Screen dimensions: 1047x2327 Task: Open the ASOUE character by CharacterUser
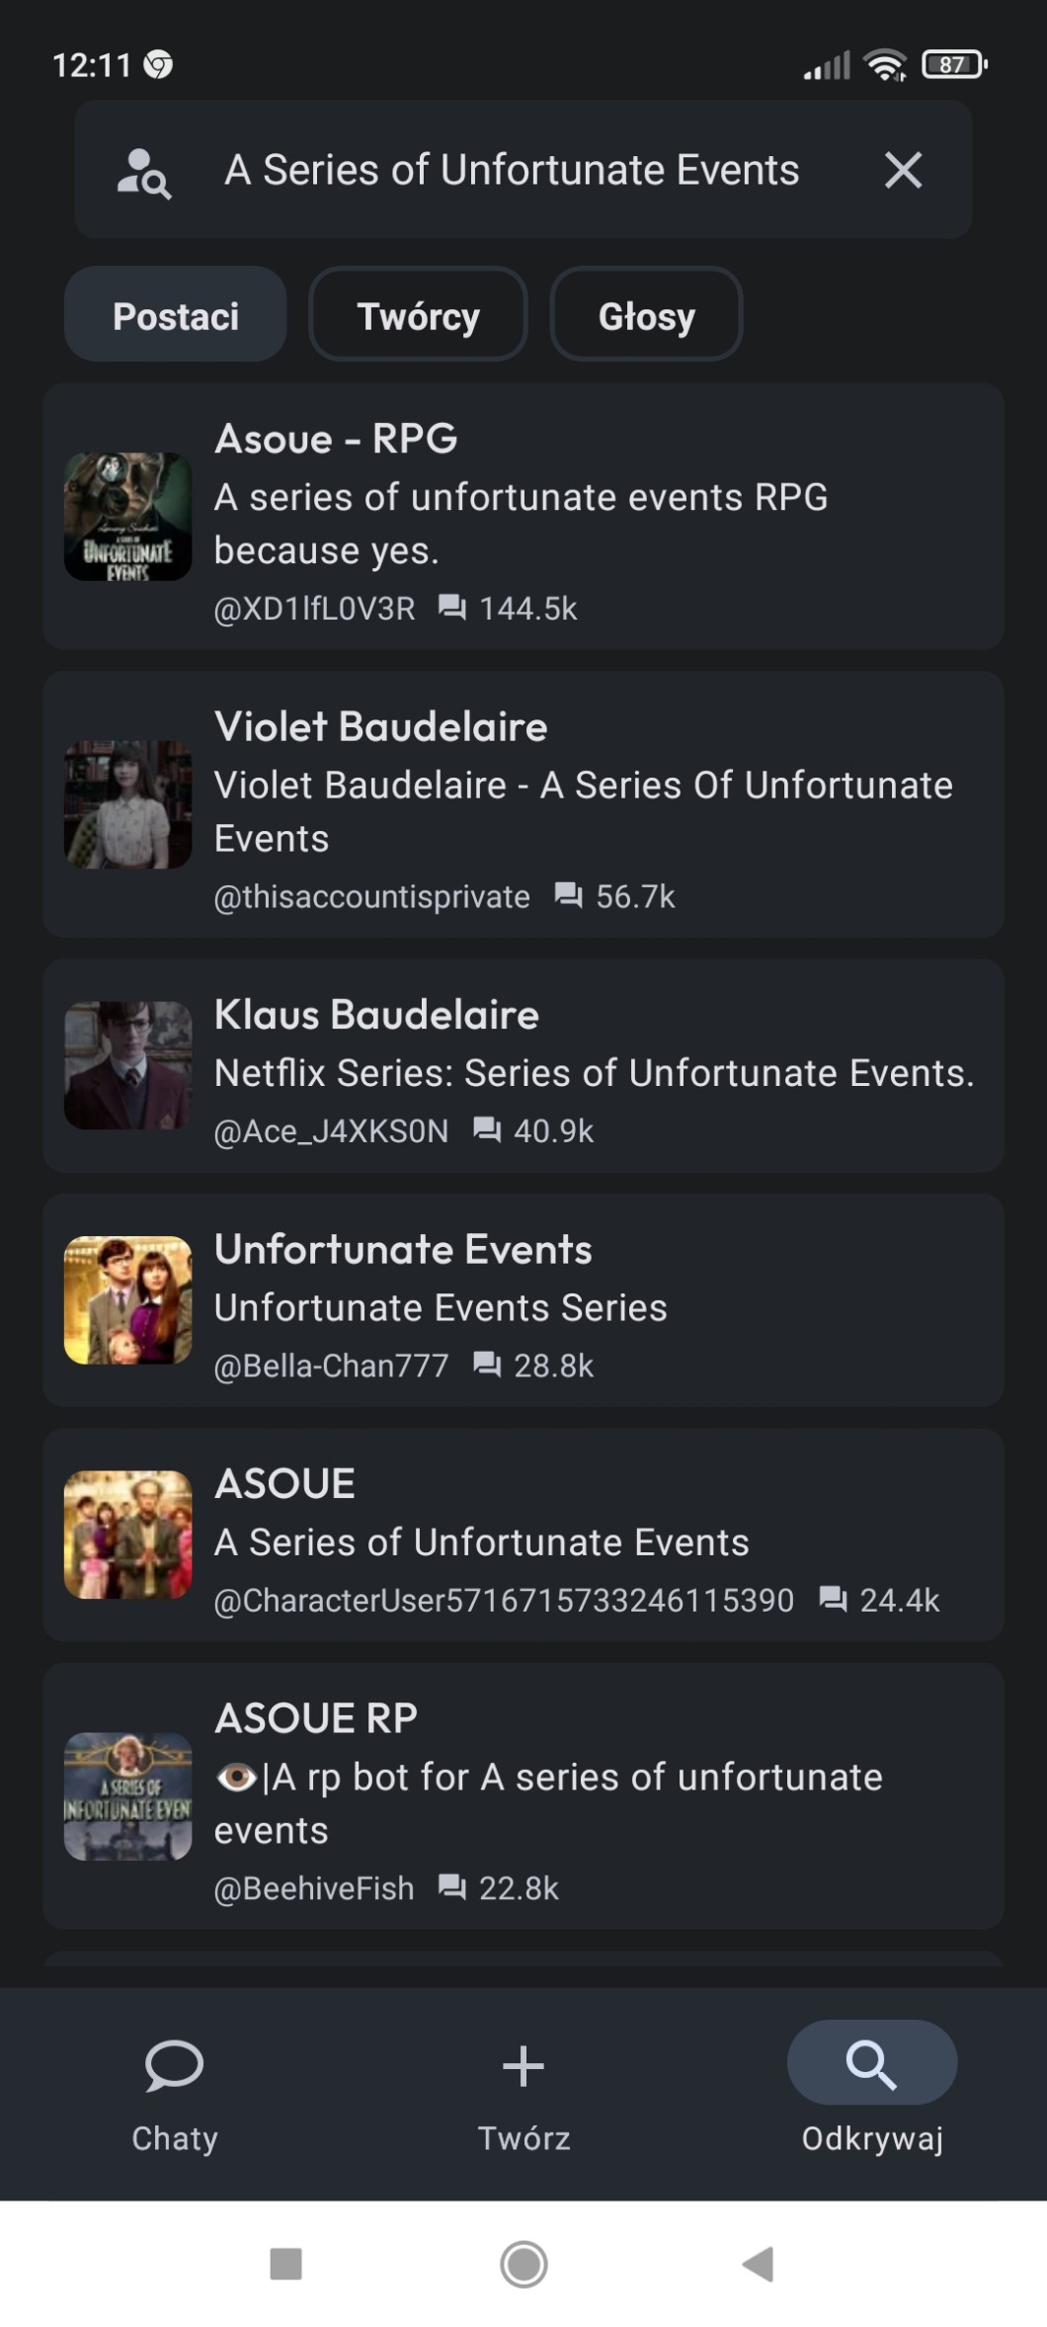click(523, 1535)
